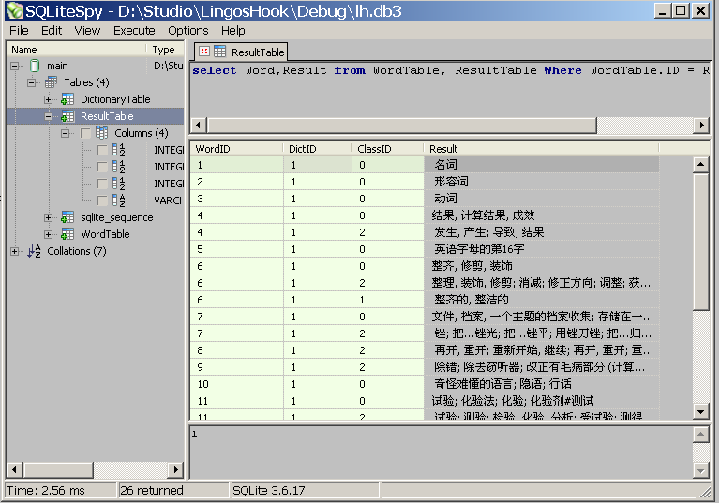Viewport: 719px width, 503px height.
Task: Click the main database cylinder icon
Action: point(35,66)
